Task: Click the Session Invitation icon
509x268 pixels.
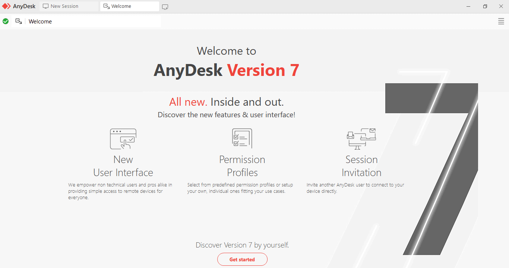Action: (x=361, y=139)
